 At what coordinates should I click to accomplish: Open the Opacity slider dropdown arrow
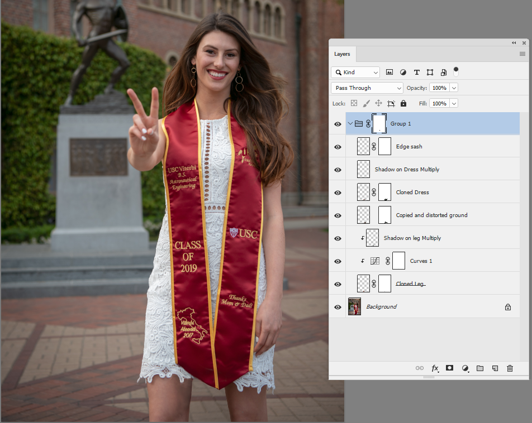click(x=454, y=88)
